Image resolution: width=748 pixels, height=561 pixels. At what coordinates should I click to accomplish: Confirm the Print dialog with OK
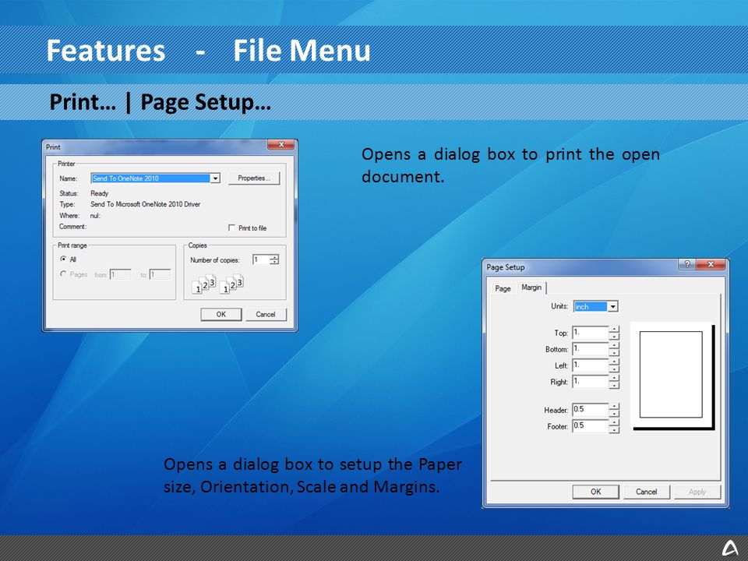coord(221,314)
